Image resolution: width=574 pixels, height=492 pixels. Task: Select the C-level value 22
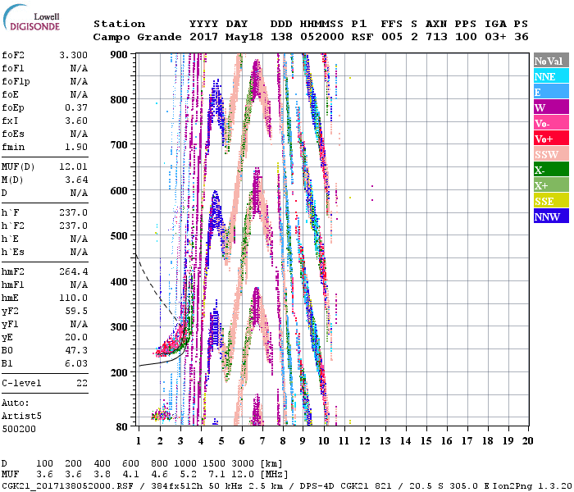[82, 383]
